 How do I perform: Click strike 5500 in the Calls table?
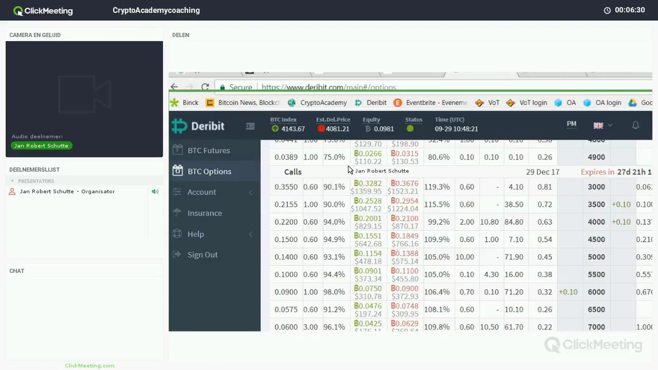click(596, 274)
